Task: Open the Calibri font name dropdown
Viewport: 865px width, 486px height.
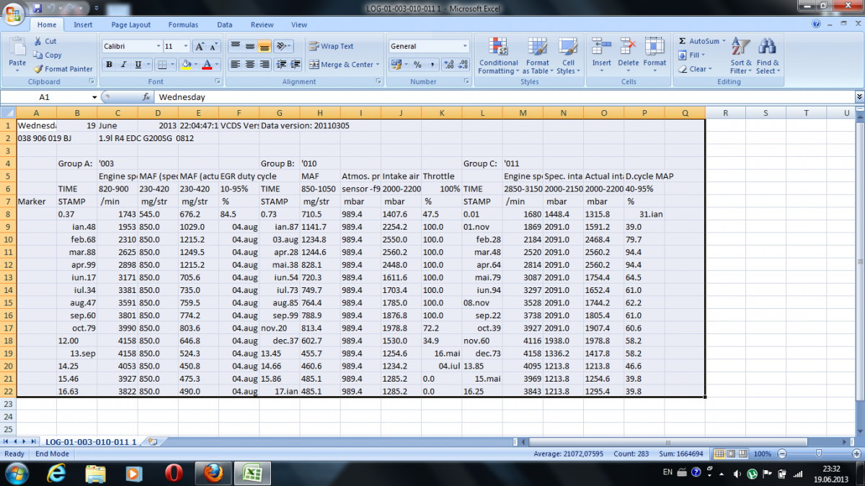Action: click(158, 46)
